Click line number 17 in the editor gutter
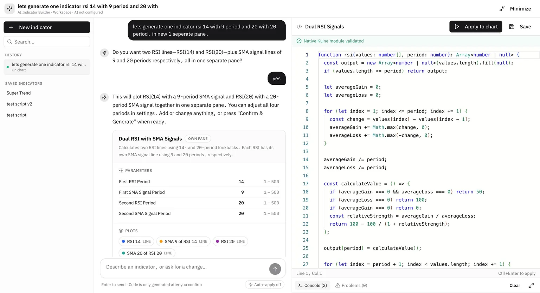The width and height of the screenshot is (540, 293). (x=306, y=184)
